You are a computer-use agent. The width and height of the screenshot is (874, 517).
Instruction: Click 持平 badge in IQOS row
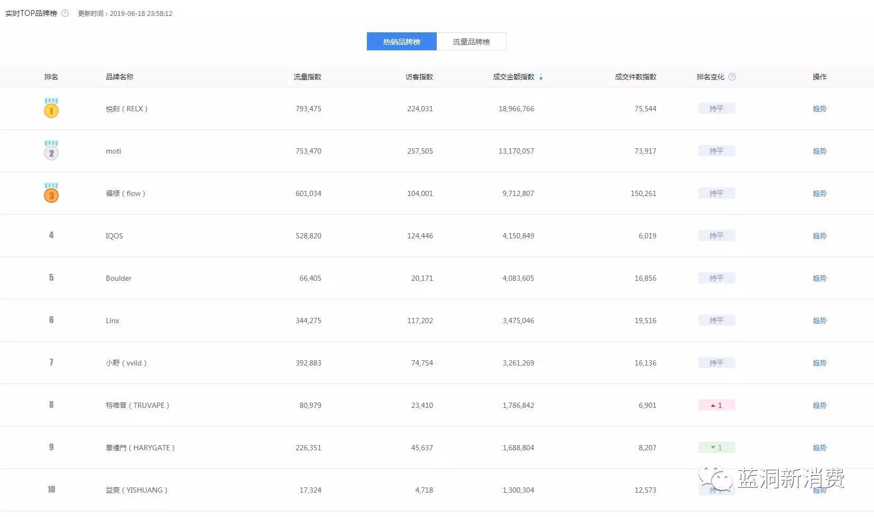click(x=716, y=236)
